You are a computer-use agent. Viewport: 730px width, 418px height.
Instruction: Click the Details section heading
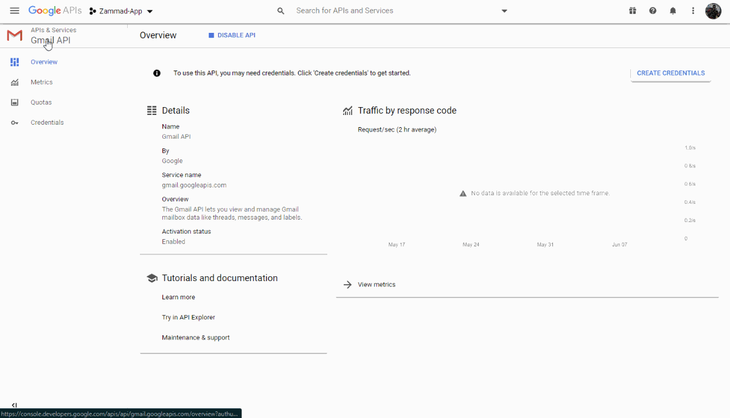click(x=176, y=111)
